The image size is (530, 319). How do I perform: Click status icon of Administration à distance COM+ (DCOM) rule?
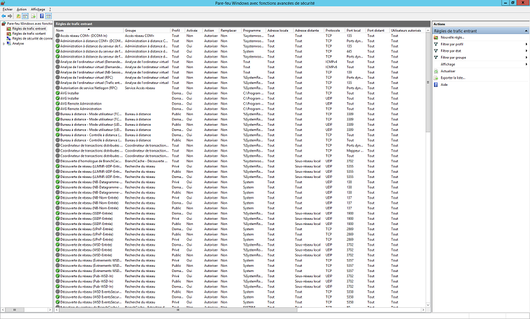[58, 41]
